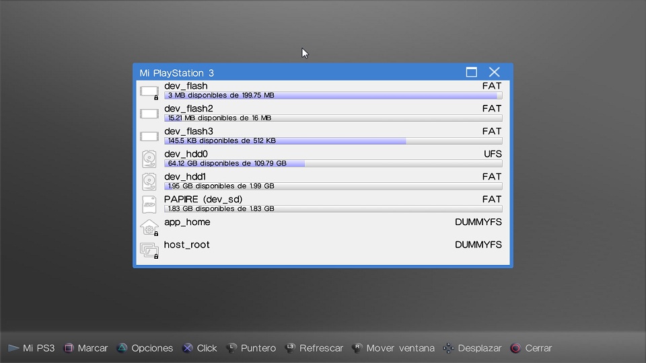Click the Start button icon for Mi PS3
Screen dimensions: 646x363
(x=13, y=348)
